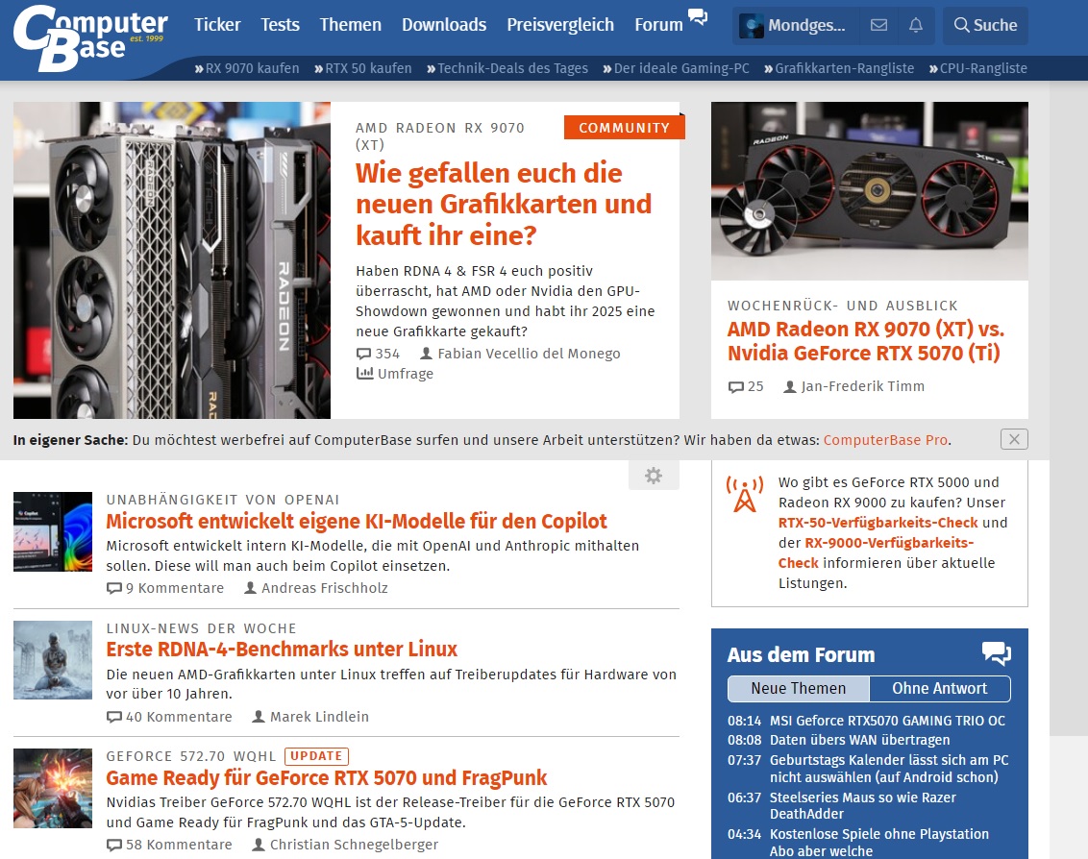
Task: Click the radio tower availability icon
Action: (745, 494)
